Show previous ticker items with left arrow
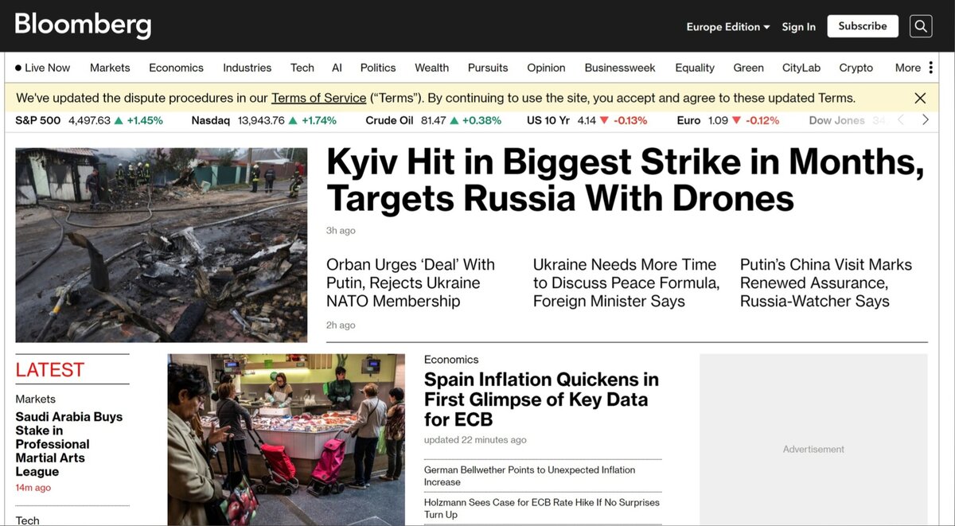Viewport: 955px width, 526px height. tap(901, 120)
